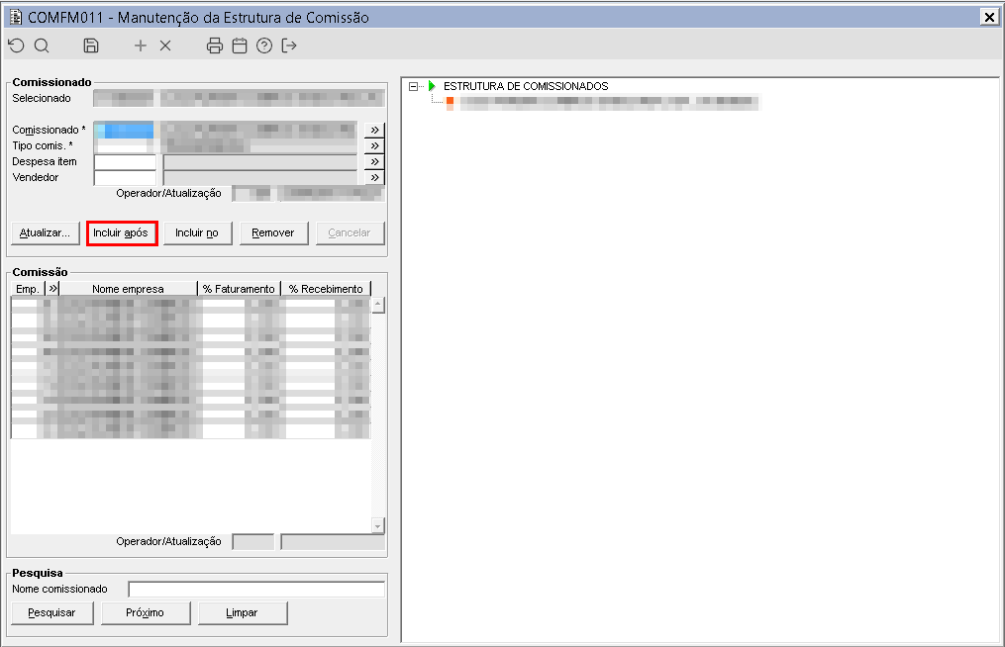Click the Remover button
The height and width of the screenshot is (647, 1005).
273,233
